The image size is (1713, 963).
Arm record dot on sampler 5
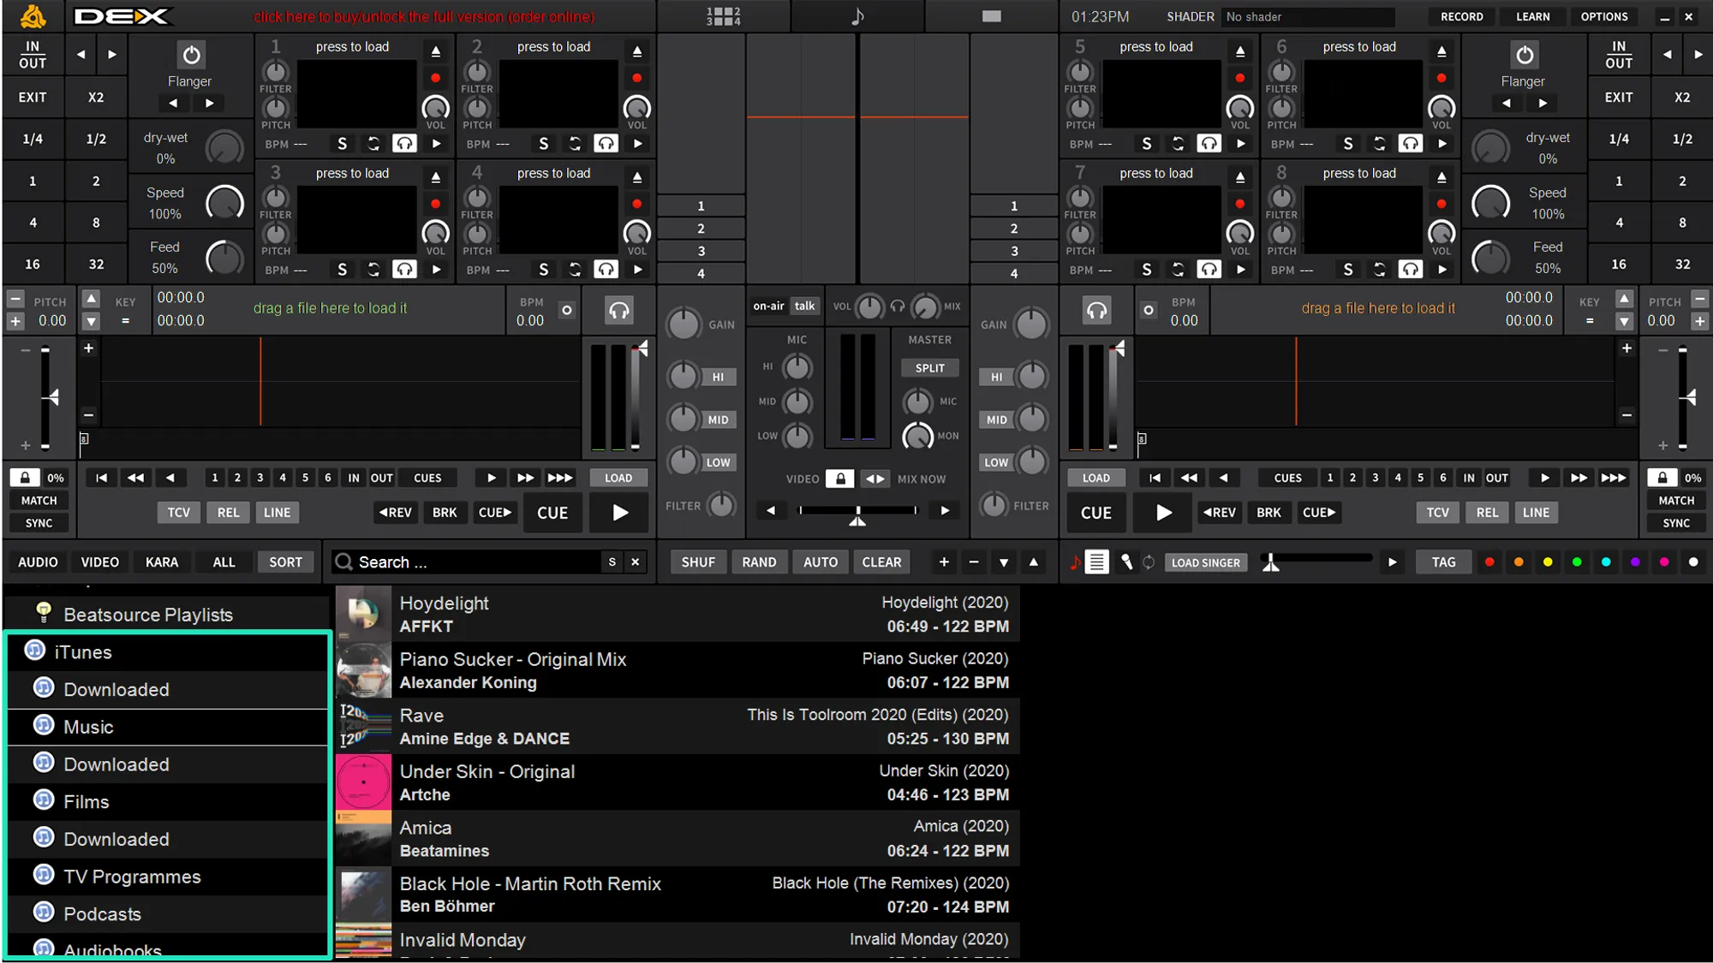click(1239, 78)
